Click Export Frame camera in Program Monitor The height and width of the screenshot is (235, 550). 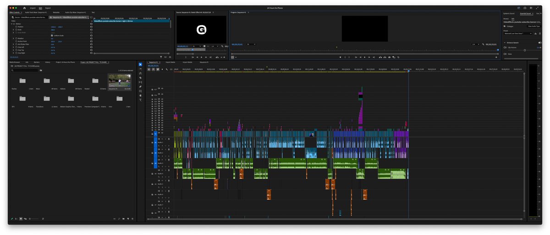coord(389,57)
